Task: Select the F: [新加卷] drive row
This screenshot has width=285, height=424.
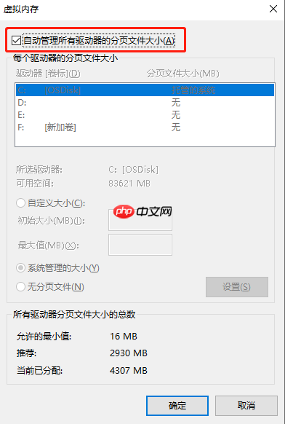Action: click(x=145, y=127)
